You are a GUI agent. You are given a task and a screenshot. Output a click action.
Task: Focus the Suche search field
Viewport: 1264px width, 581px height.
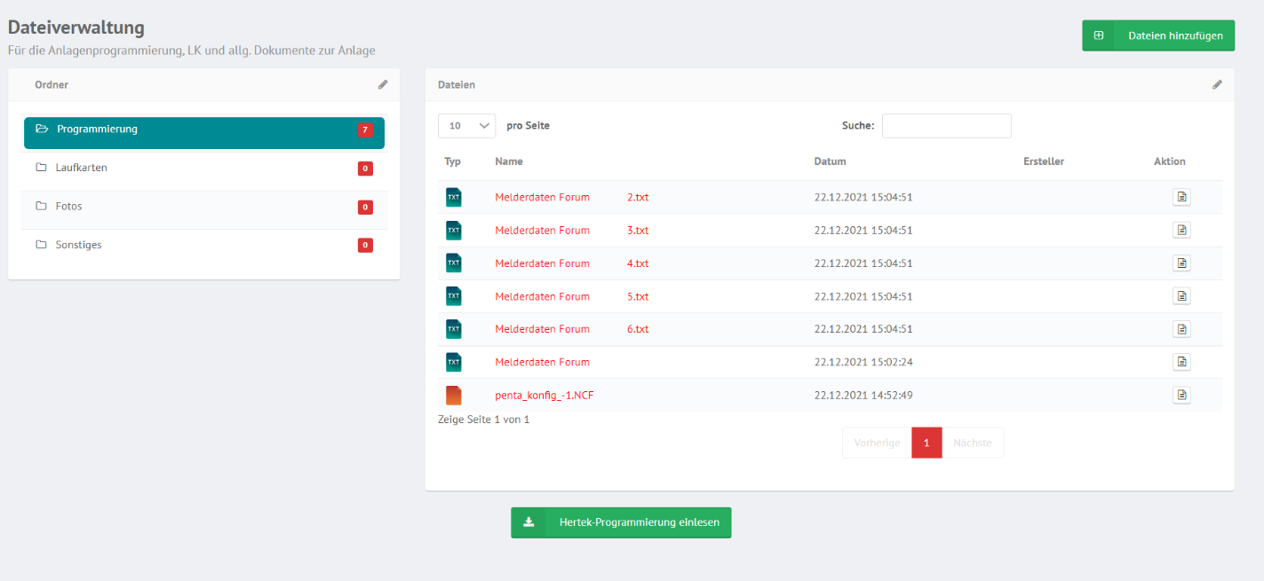coord(947,126)
